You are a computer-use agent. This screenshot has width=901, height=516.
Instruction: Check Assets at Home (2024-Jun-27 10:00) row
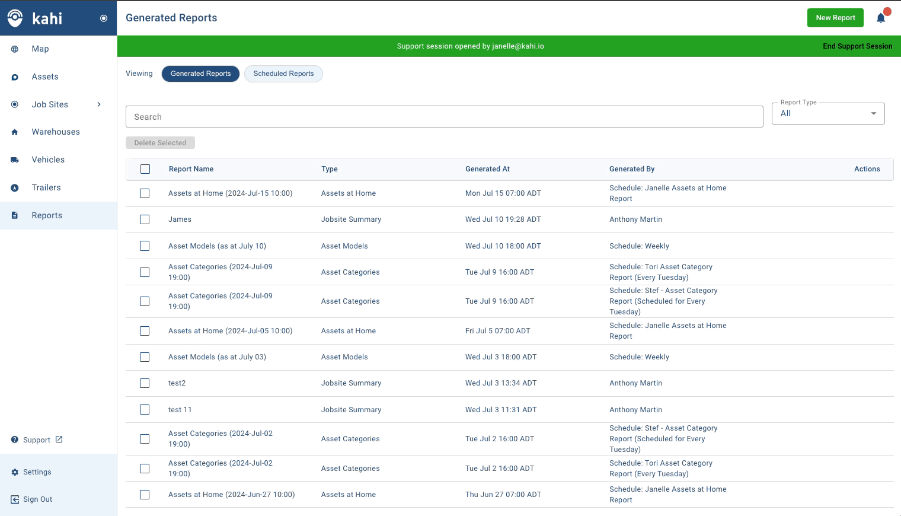pos(145,495)
